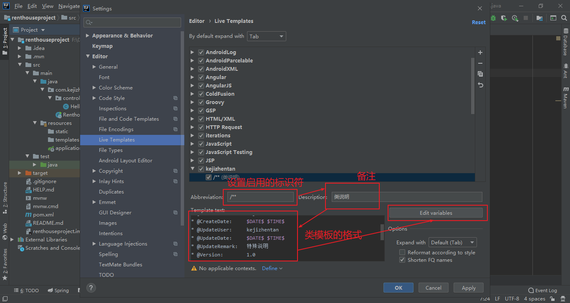Uncheck the AndroidLog template group
This screenshot has height=303, width=570.
tap(201, 52)
